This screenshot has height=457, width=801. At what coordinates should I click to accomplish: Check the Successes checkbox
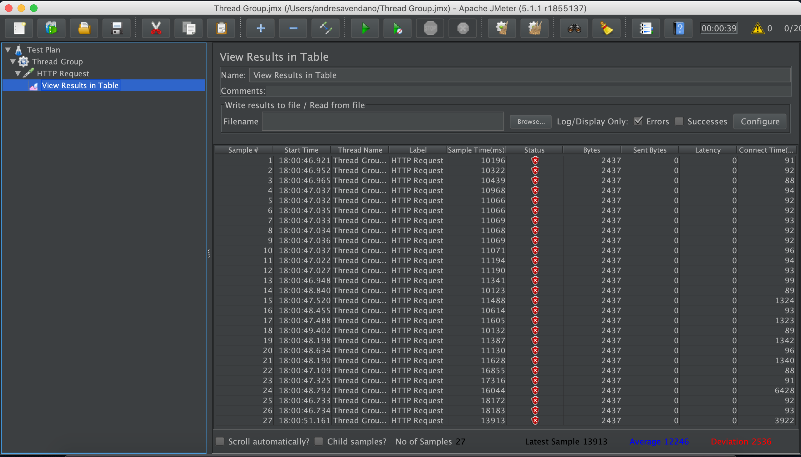point(679,121)
